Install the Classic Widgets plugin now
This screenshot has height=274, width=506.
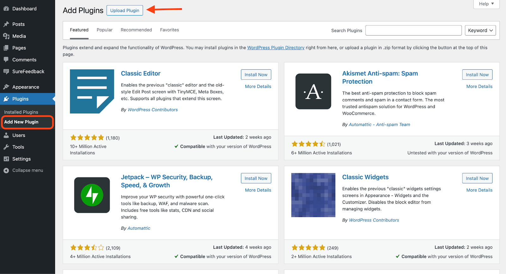(477, 178)
